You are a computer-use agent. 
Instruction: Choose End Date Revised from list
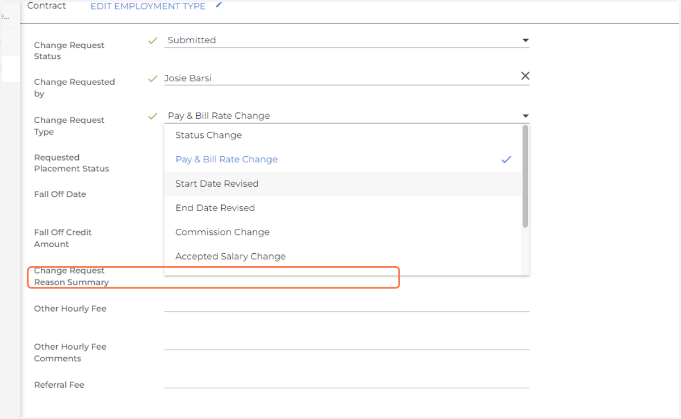[x=343, y=208]
